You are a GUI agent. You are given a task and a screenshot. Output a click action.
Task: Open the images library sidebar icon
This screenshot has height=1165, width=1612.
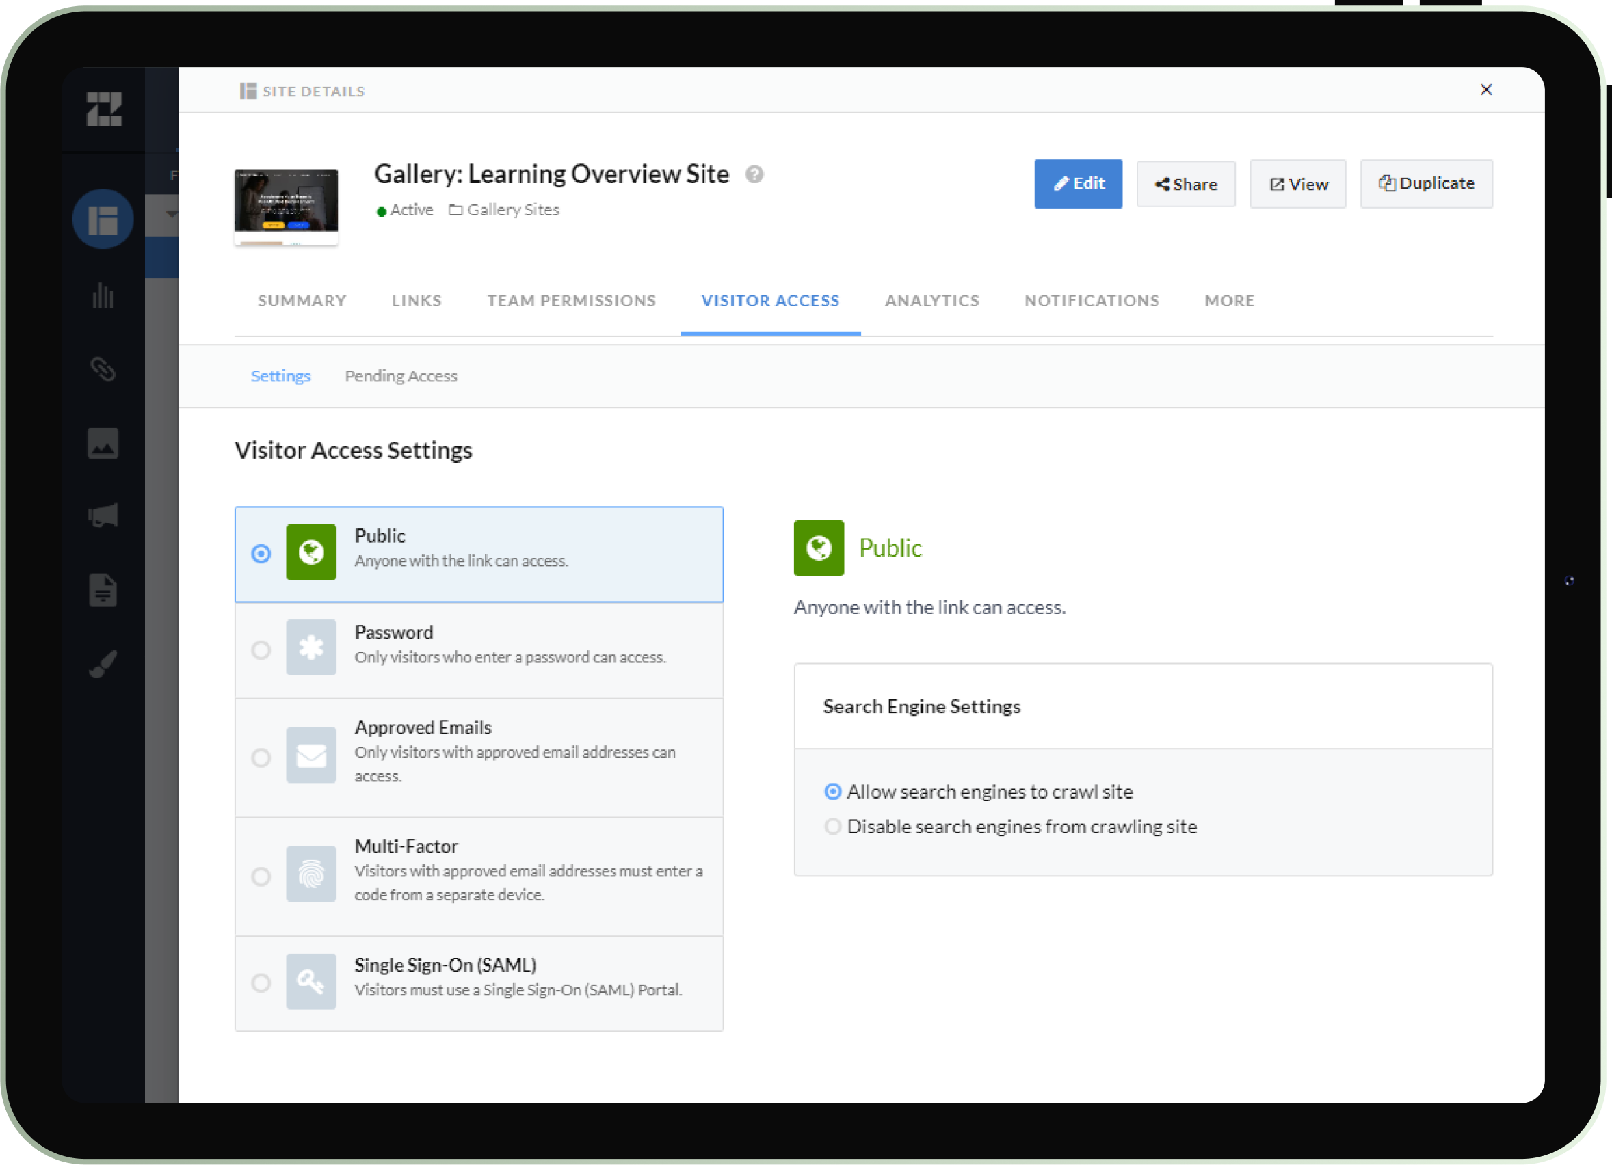tap(103, 443)
